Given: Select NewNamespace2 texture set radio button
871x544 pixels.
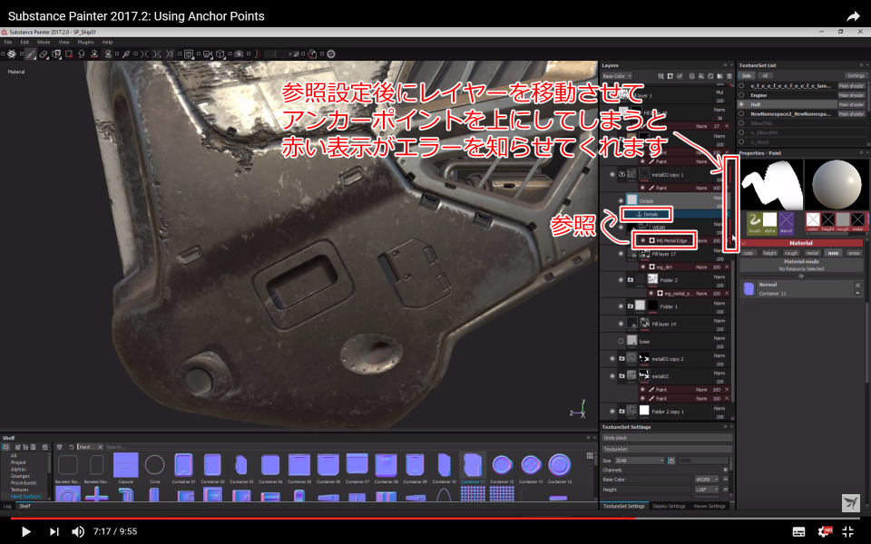Looking at the screenshot, I should [741, 114].
